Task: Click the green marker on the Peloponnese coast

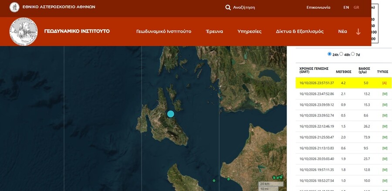Action: pyautogui.click(x=229, y=179)
